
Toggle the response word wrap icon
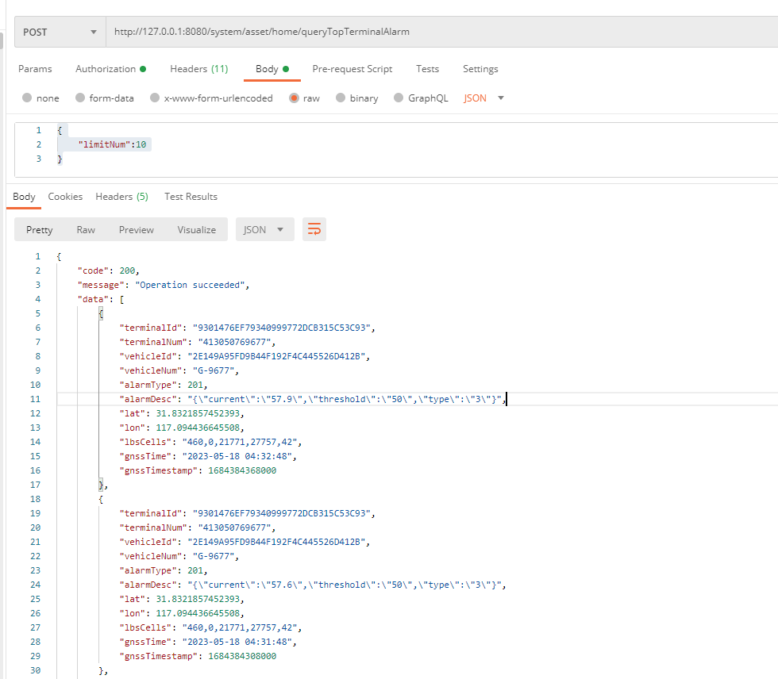click(314, 230)
